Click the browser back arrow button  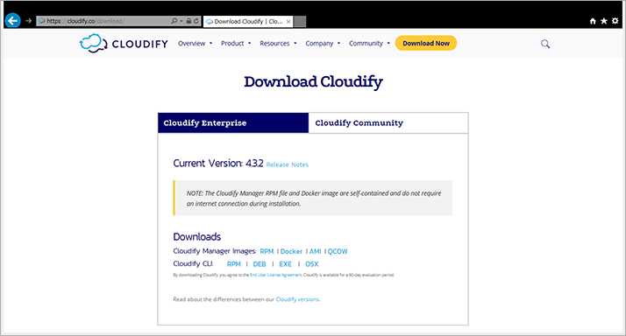(x=13, y=20)
